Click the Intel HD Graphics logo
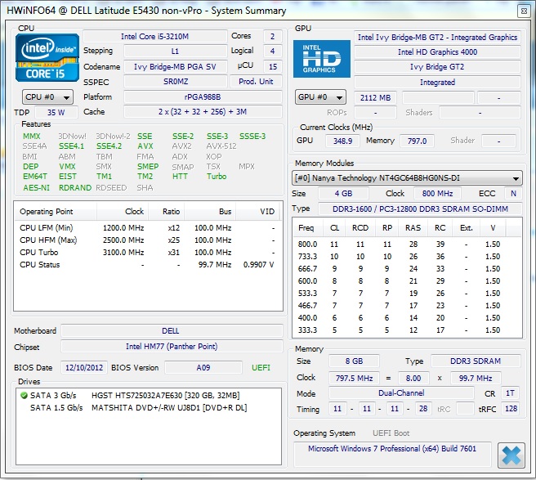This screenshot has height=480, width=536. point(322,59)
